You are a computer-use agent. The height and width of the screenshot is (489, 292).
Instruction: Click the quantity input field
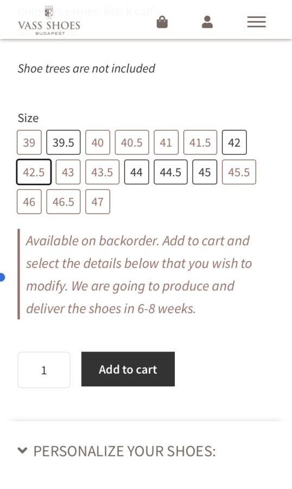pos(44,370)
